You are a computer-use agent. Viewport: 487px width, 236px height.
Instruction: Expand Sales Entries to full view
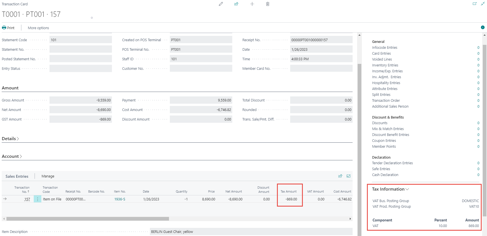(x=348, y=176)
